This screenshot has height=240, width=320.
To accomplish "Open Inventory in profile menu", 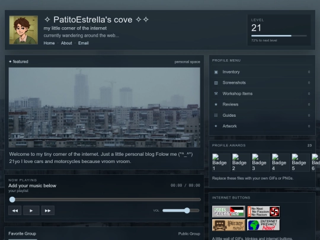I will pyautogui.click(x=262, y=72).
